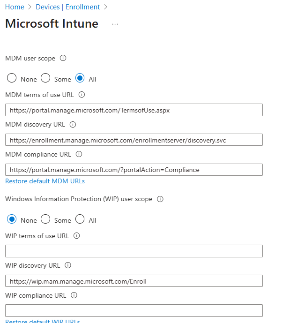The height and width of the screenshot is (323, 290).
Task: Click the Windows Information Protection (WIP) user scope label
Action: 79,199
